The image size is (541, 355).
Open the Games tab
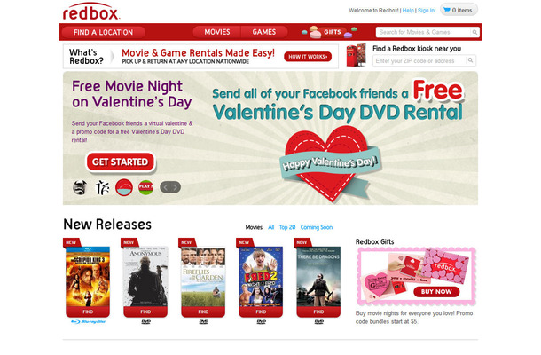tap(264, 32)
